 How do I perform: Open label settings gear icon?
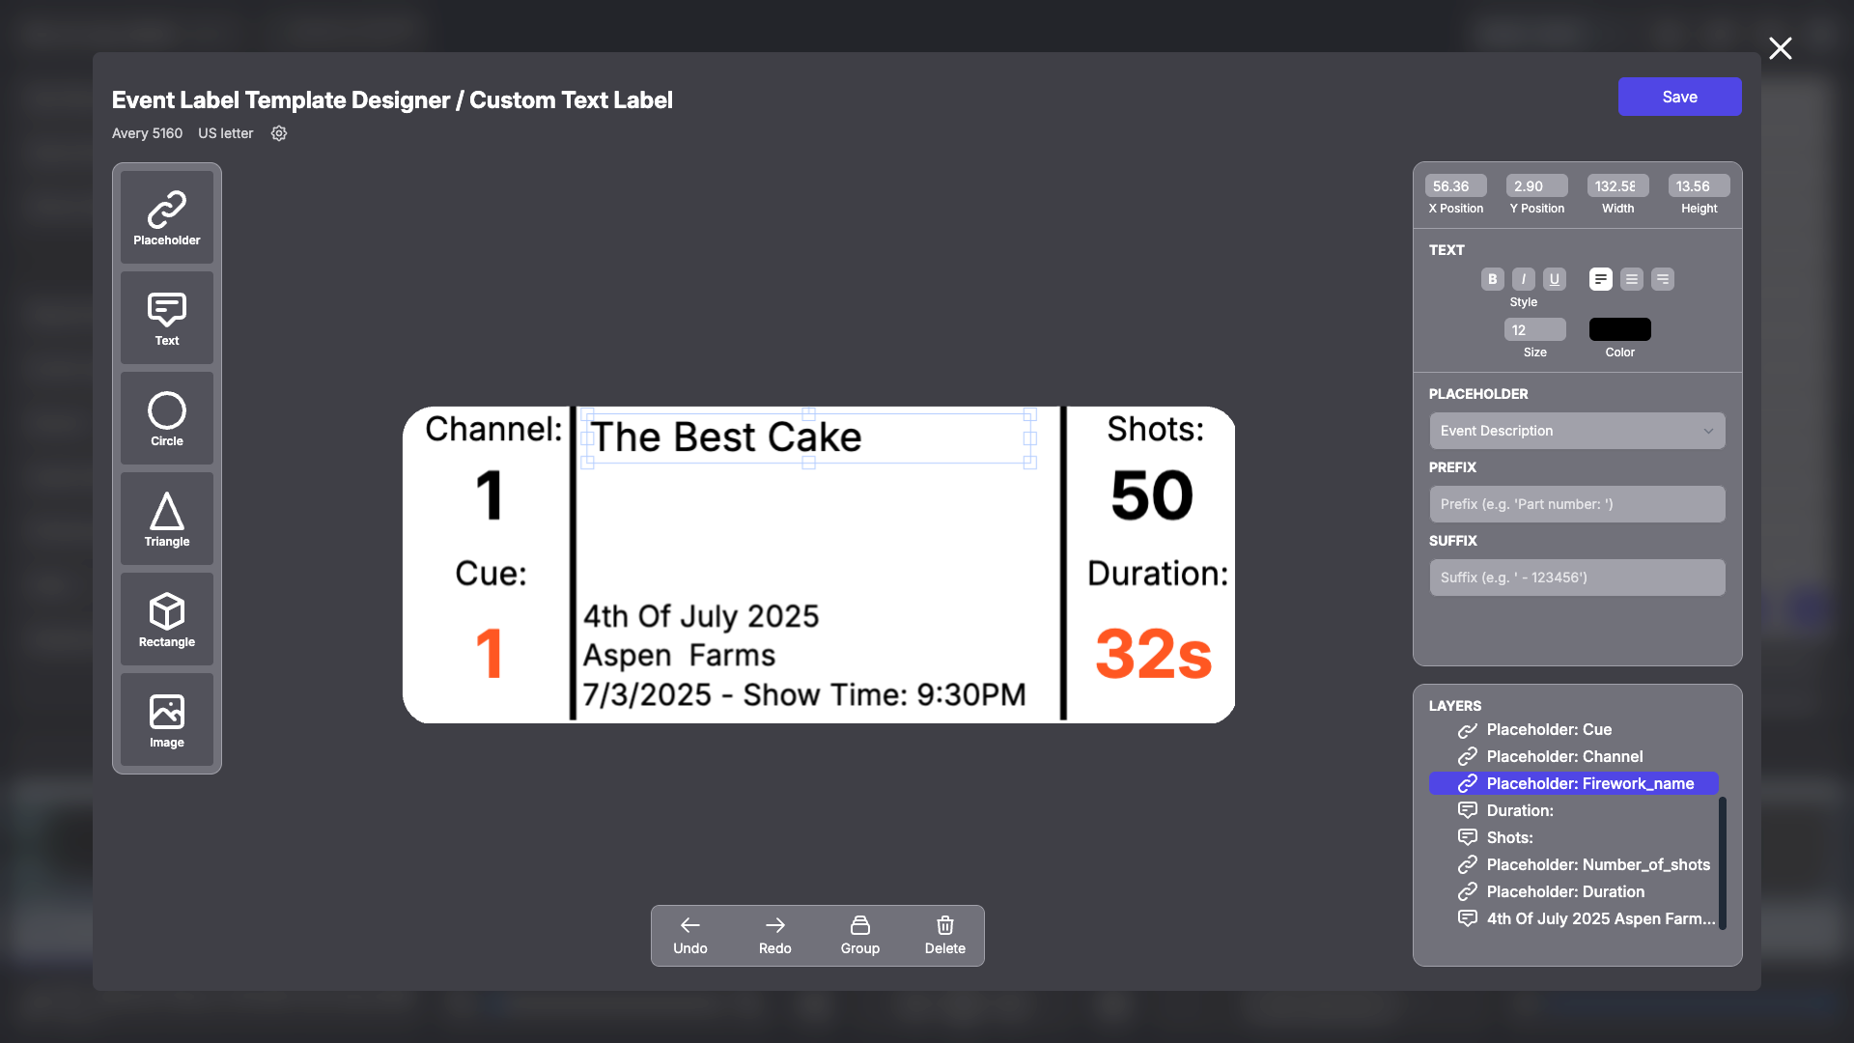[x=279, y=133]
